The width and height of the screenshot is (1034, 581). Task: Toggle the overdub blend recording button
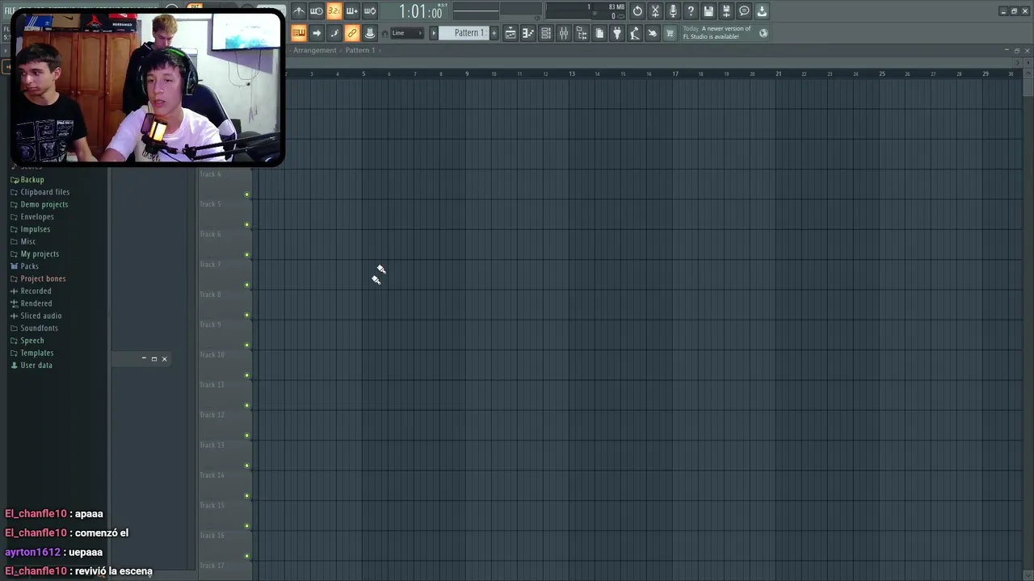click(x=352, y=11)
